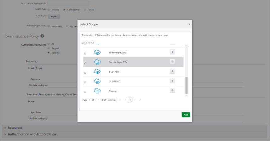Click the Storage name

[113, 91]
